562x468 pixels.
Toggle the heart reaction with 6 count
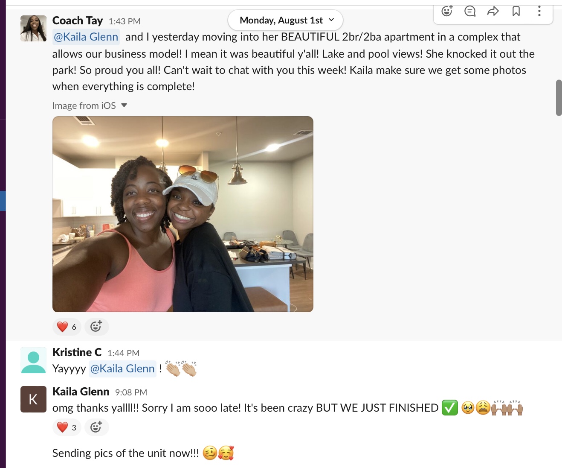[x=67, y=327]
